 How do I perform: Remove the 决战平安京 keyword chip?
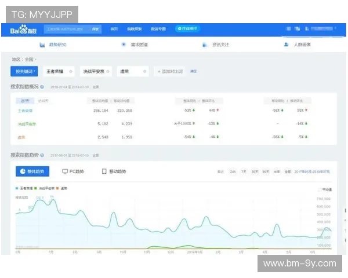[108, 71]
